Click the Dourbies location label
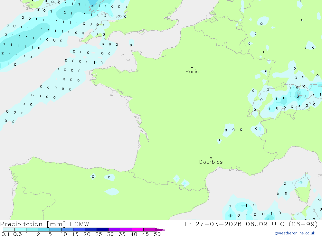The image size is (322, 236). 211,162
